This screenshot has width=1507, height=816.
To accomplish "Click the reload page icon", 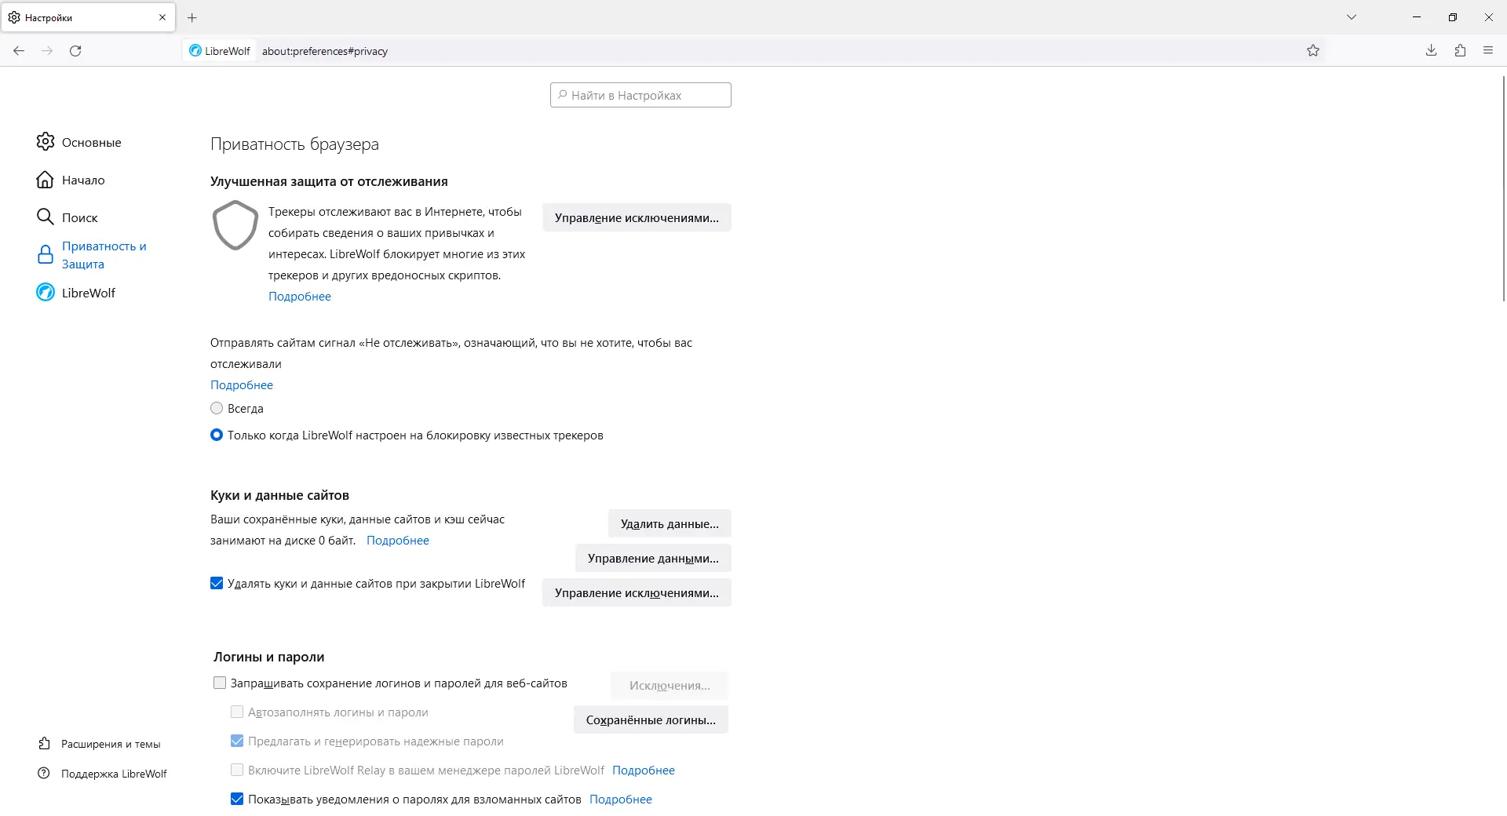I will coord(75,51).
